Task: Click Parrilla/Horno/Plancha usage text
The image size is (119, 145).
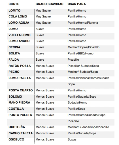Action: [83, 23]
